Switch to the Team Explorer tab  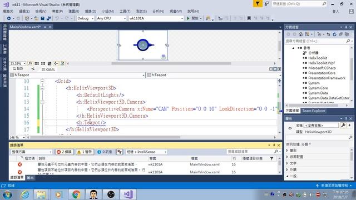click(314, 111)
